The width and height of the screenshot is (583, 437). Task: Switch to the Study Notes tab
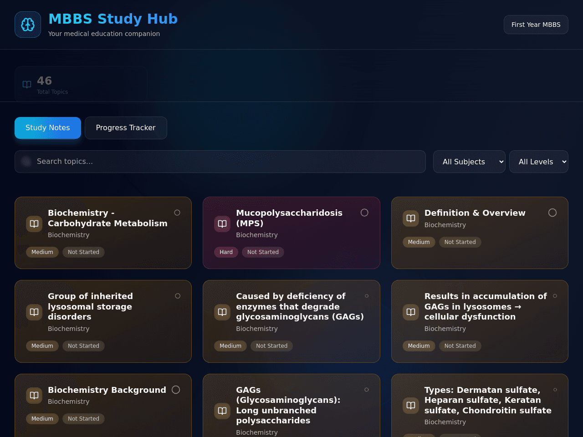click(x=48, y=128)
